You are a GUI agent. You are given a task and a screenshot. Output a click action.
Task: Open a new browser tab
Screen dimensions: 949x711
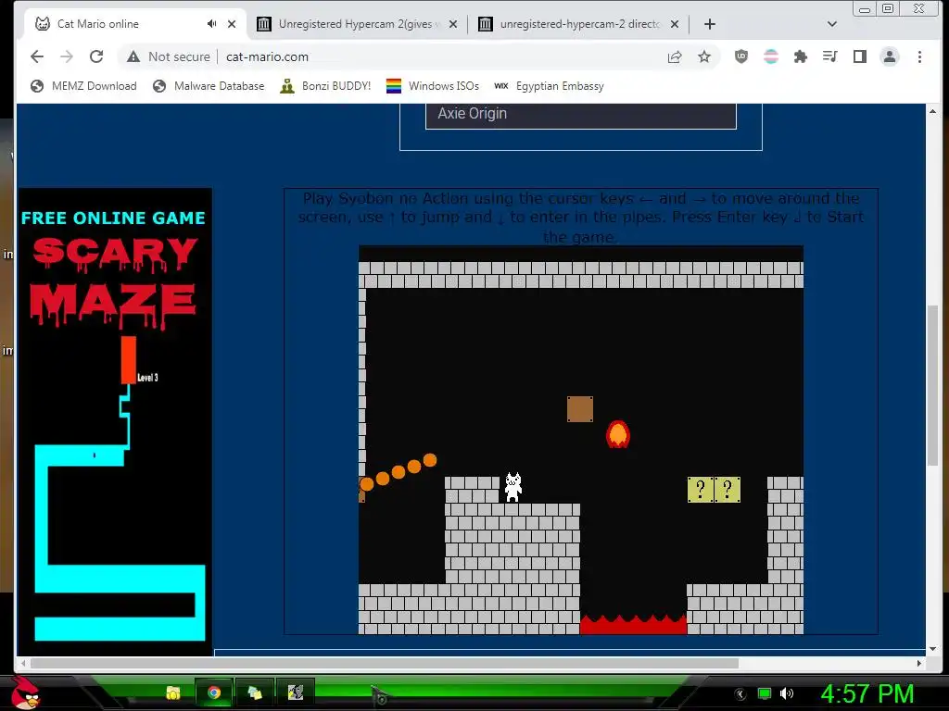[710, 24]
